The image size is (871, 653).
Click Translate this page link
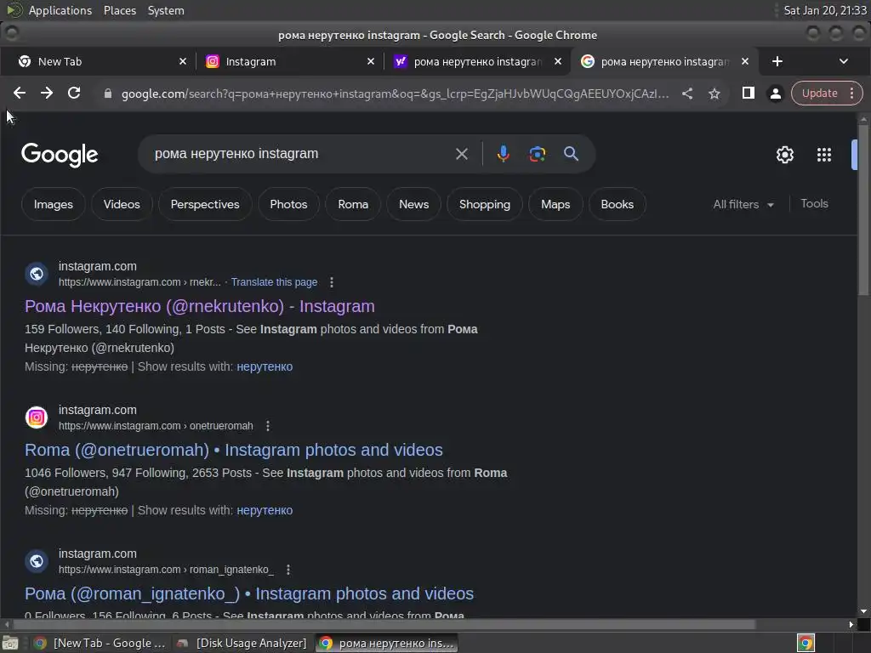(275, 282)
